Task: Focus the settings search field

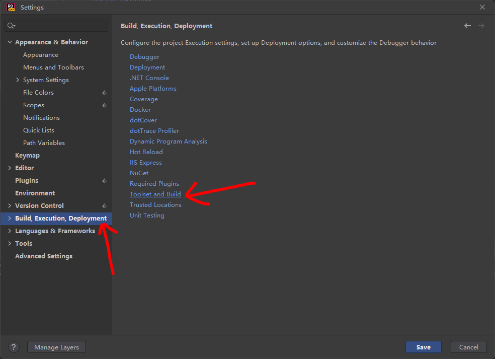Action: click(56, 26)
